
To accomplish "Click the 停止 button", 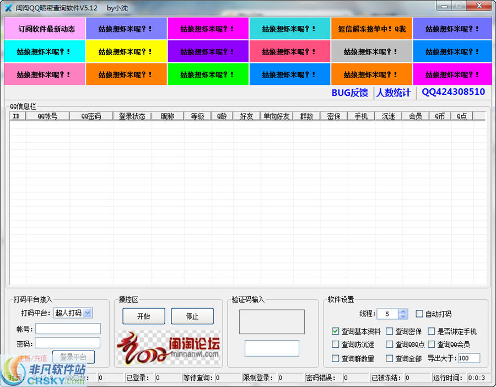I will tap(192, 316).
